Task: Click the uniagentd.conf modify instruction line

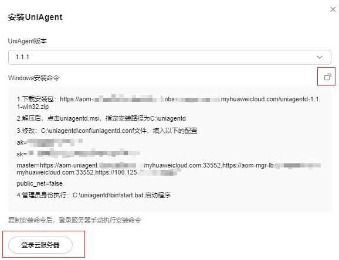Action: click(107, 131)
